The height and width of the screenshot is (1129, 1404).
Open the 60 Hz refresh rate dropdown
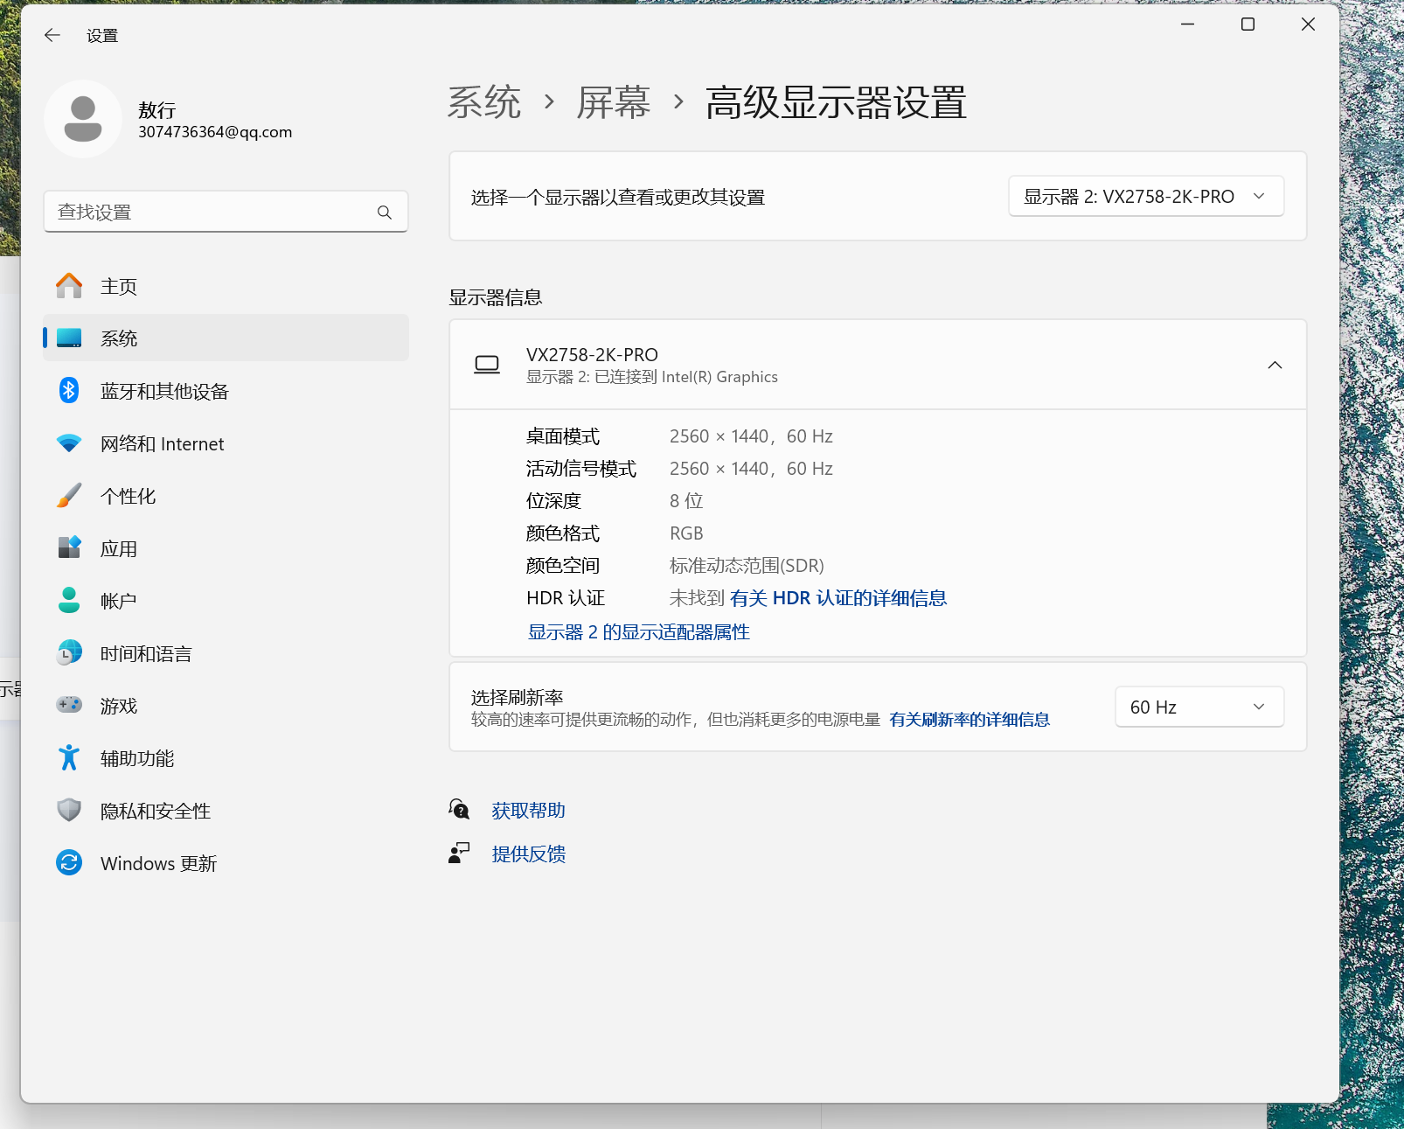(1199, 707)
